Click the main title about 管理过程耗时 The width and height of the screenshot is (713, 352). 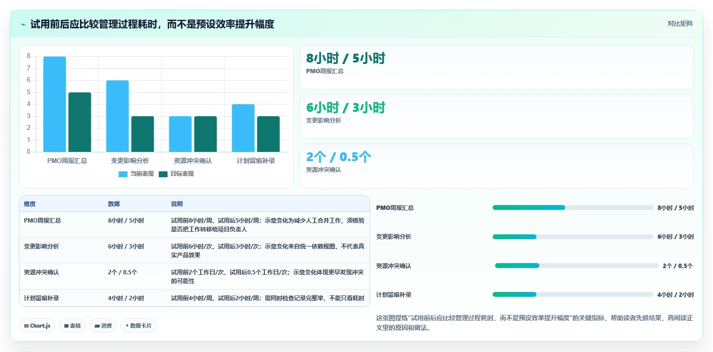click(152, 24)
